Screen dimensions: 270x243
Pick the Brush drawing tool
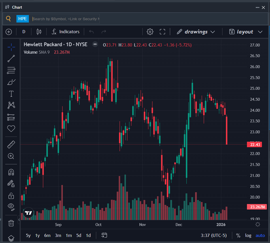click(x=11, y=82)
